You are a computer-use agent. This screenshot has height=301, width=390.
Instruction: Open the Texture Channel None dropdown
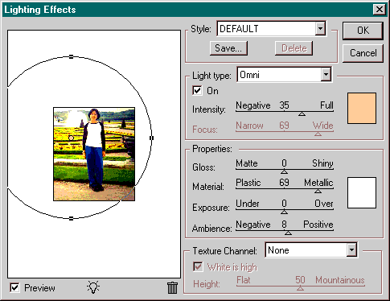[x=311, y=250]
